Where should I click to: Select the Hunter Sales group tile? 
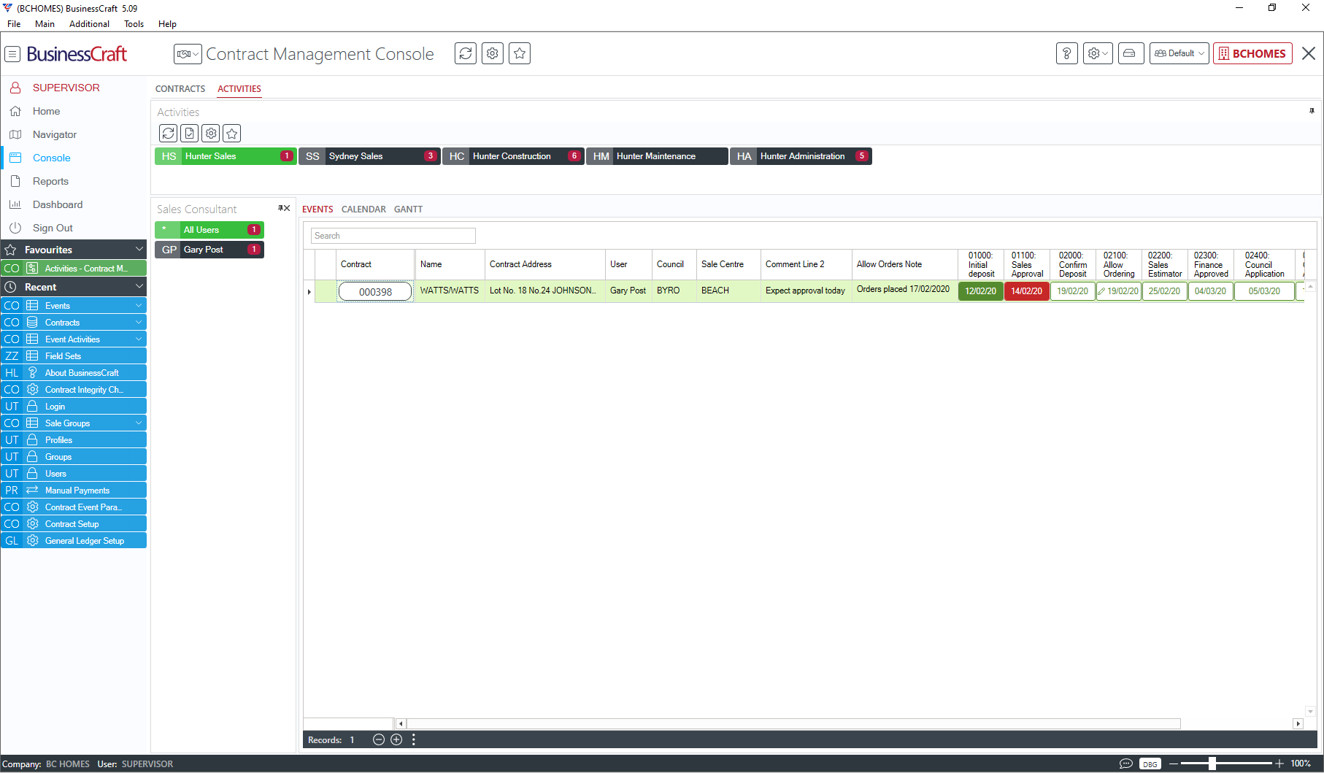click(x=226, y=156)
